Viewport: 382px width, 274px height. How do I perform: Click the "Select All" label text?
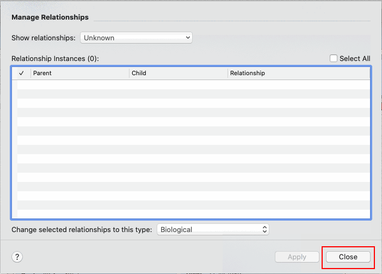coord(355,58)
